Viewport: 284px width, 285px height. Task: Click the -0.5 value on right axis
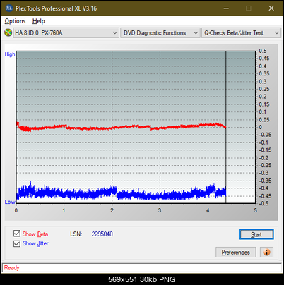(264, 203)
